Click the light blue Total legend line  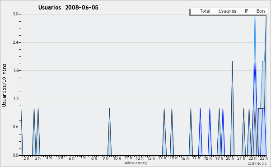195,11
